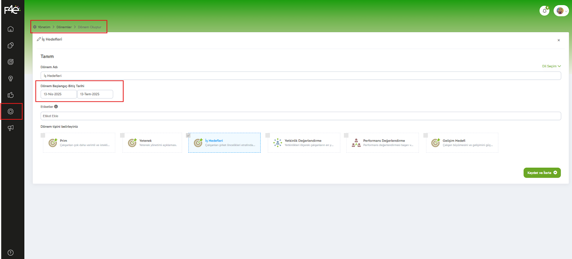This screenshot has width=572, height=259.
Task: Close the İş Hedefleri panel
Action: (x=558, y=40)
